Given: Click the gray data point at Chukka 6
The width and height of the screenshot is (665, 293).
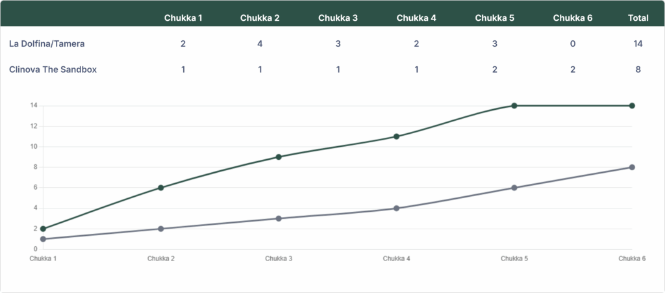Looking at the screenshot, I should pyautogui.click(x=632, y=167).
